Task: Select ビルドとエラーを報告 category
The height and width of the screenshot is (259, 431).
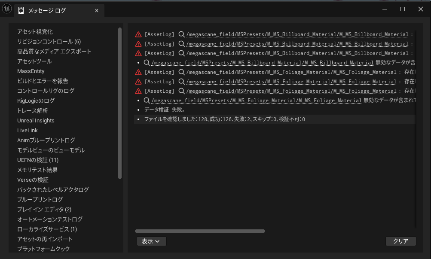Action: [x=43, y=81]
